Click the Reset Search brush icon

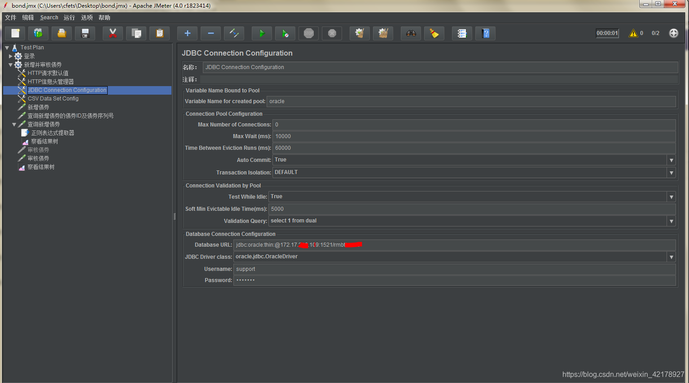coord(434,33)
